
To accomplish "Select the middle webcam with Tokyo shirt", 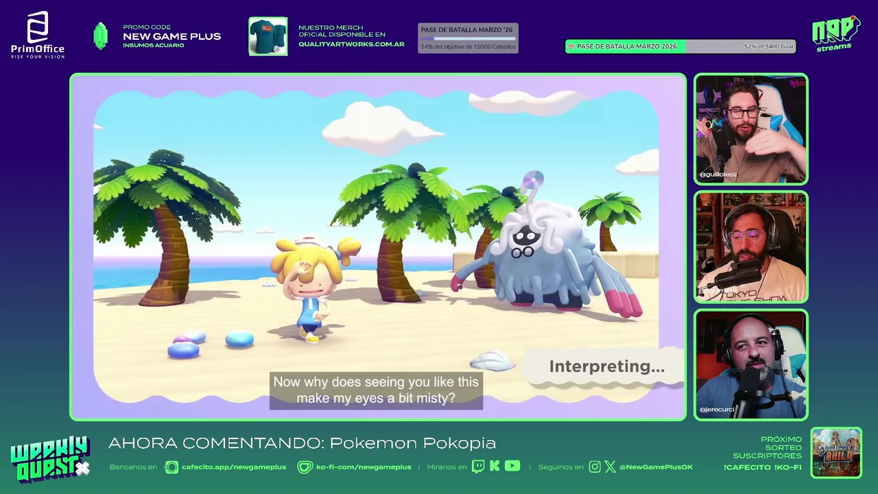I will [x=751, y=247].
